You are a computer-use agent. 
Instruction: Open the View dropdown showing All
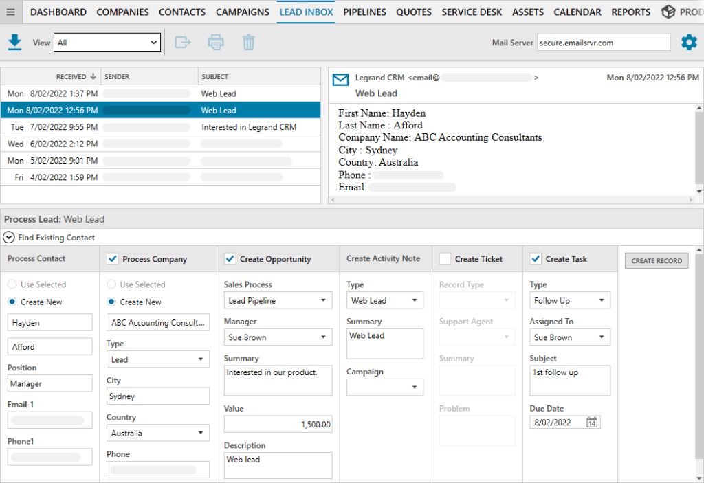[107, 42]
